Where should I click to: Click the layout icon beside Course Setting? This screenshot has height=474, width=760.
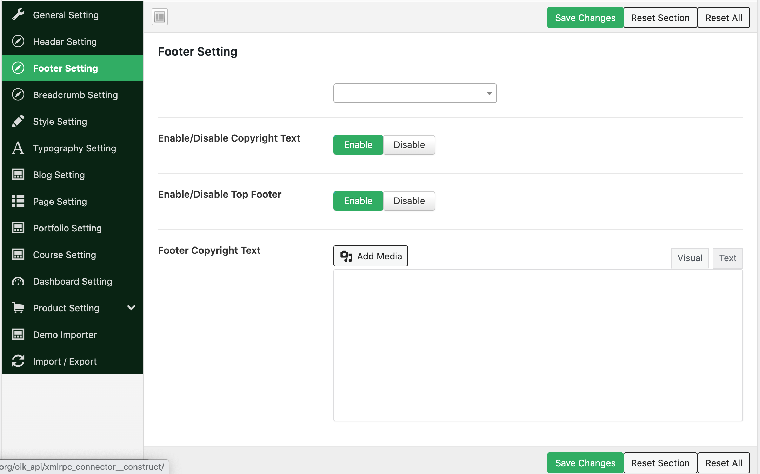click(x=18, y=255)
